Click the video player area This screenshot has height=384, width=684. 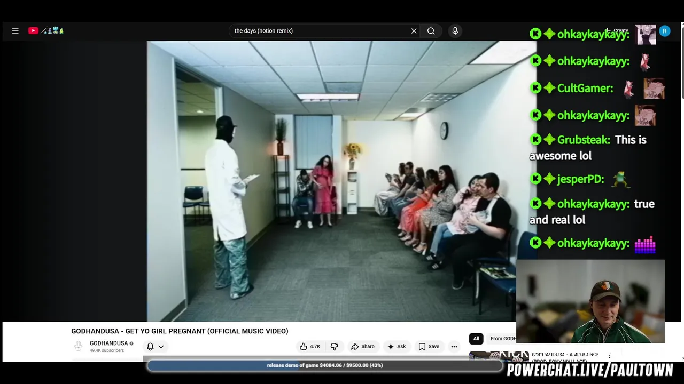tap(341, 181)
